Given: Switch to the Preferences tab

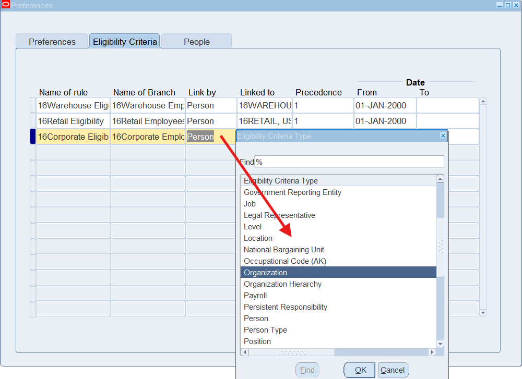Looking at the screenshot, I should (x=52, y=42).
